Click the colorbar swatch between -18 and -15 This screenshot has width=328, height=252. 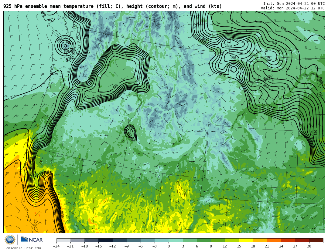pos(92,240)
